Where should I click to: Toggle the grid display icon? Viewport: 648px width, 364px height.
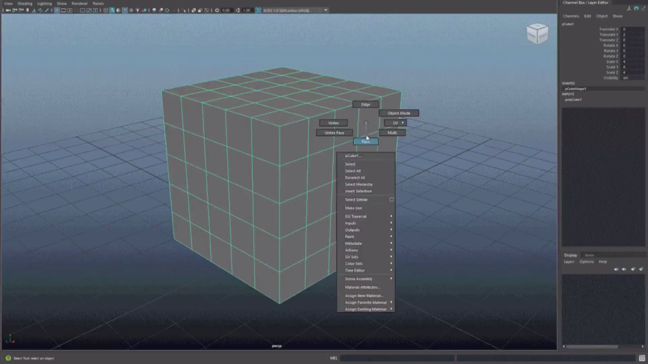(x=57, y=10)
